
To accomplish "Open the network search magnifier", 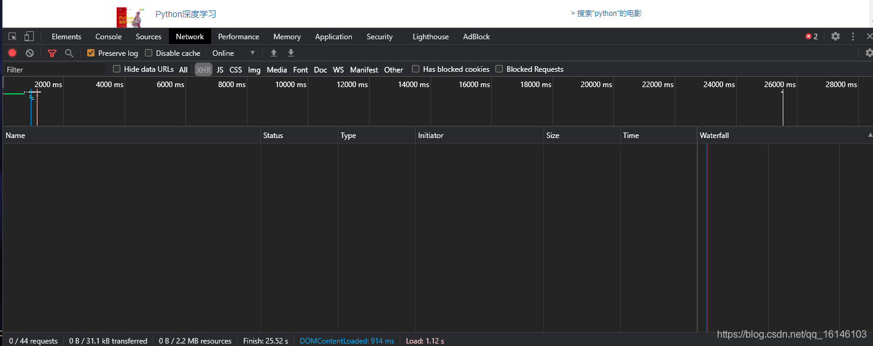I will click(x=69, y=53).
